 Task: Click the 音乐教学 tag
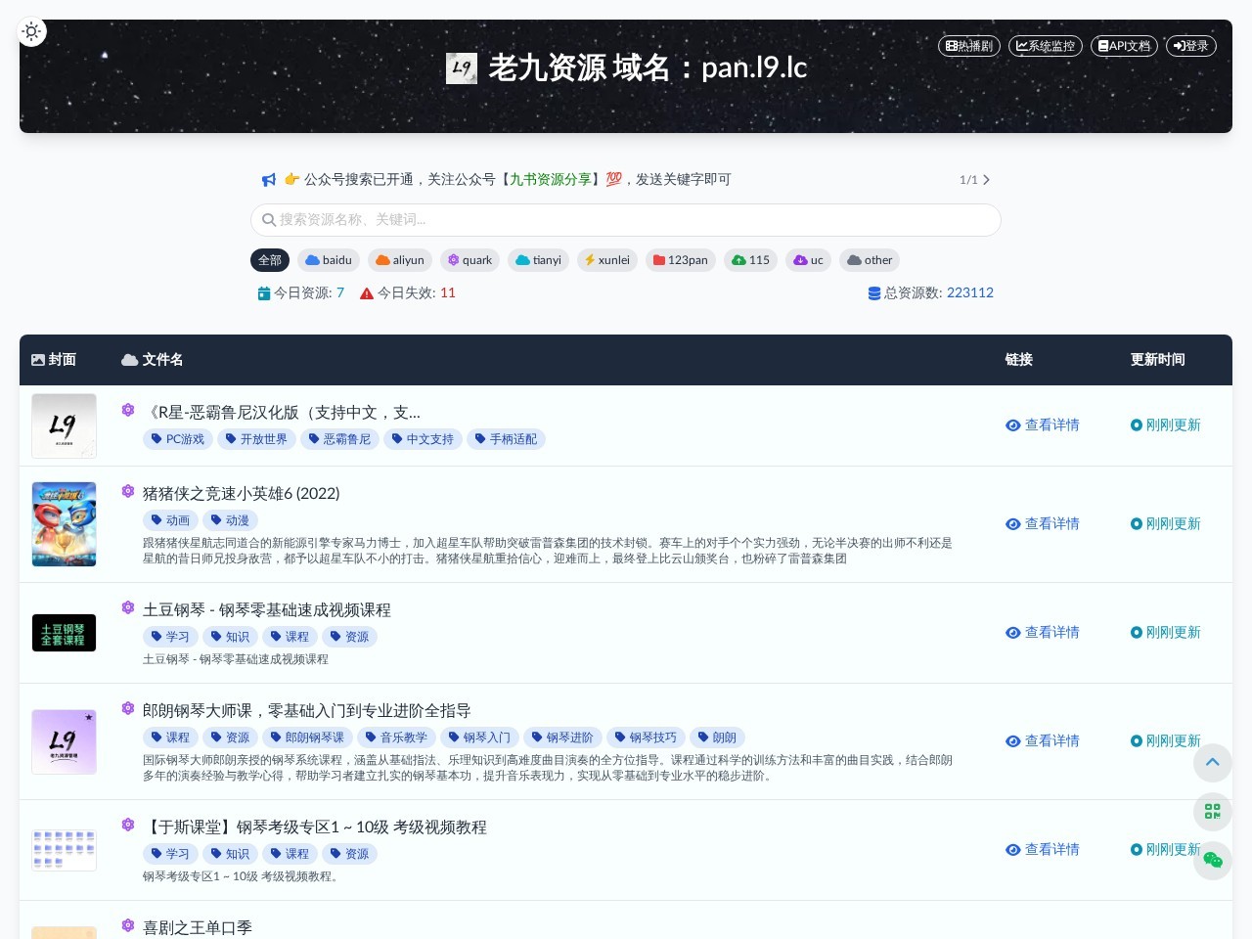tap(396, 738)
